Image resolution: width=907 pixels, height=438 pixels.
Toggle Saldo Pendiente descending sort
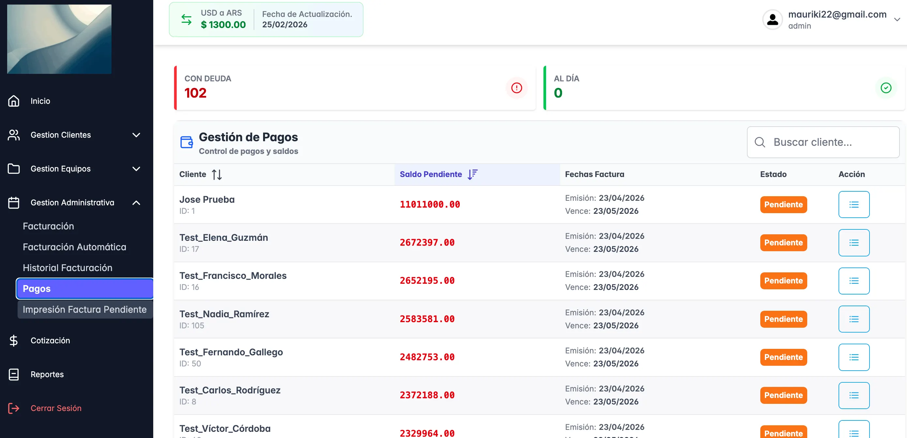472,174
